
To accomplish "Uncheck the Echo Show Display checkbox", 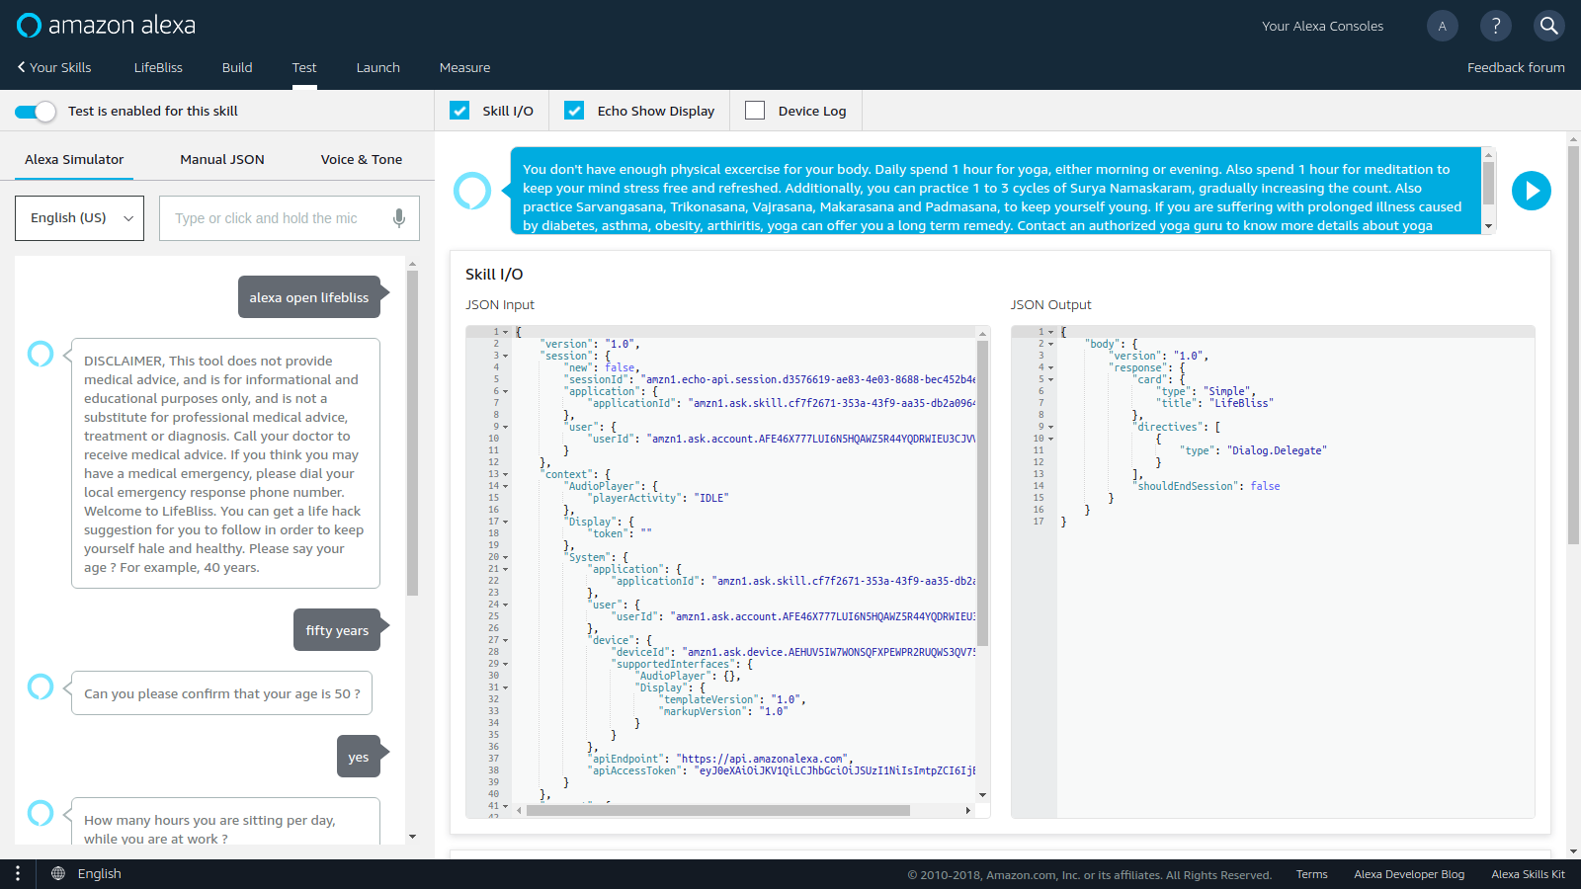I will [x=574, y=111].
